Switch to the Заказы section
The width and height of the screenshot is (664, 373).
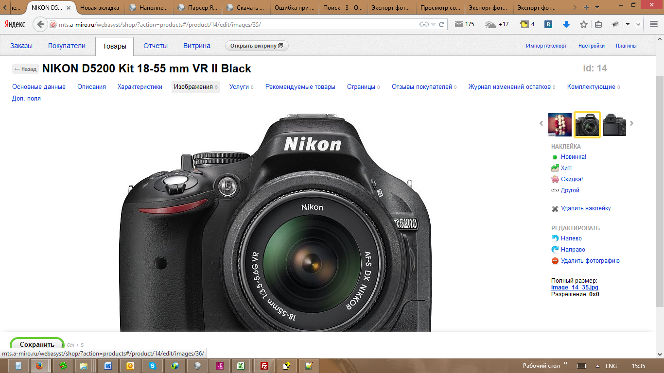21,46
